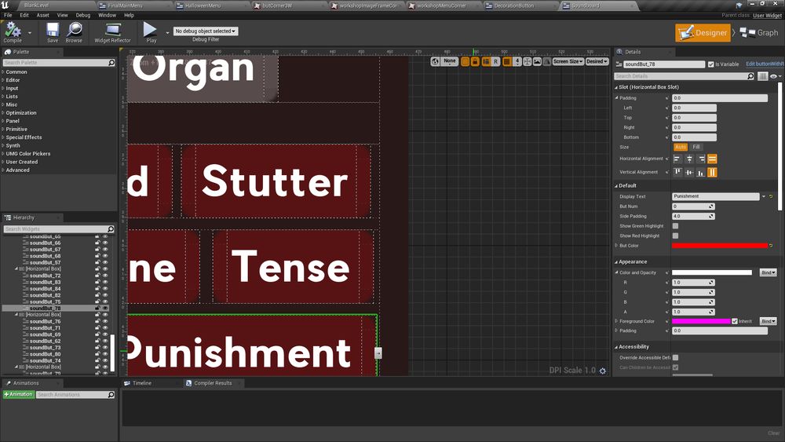Open the Asset menu
Viewport: 785px width, 442px height.
[42, 15]
